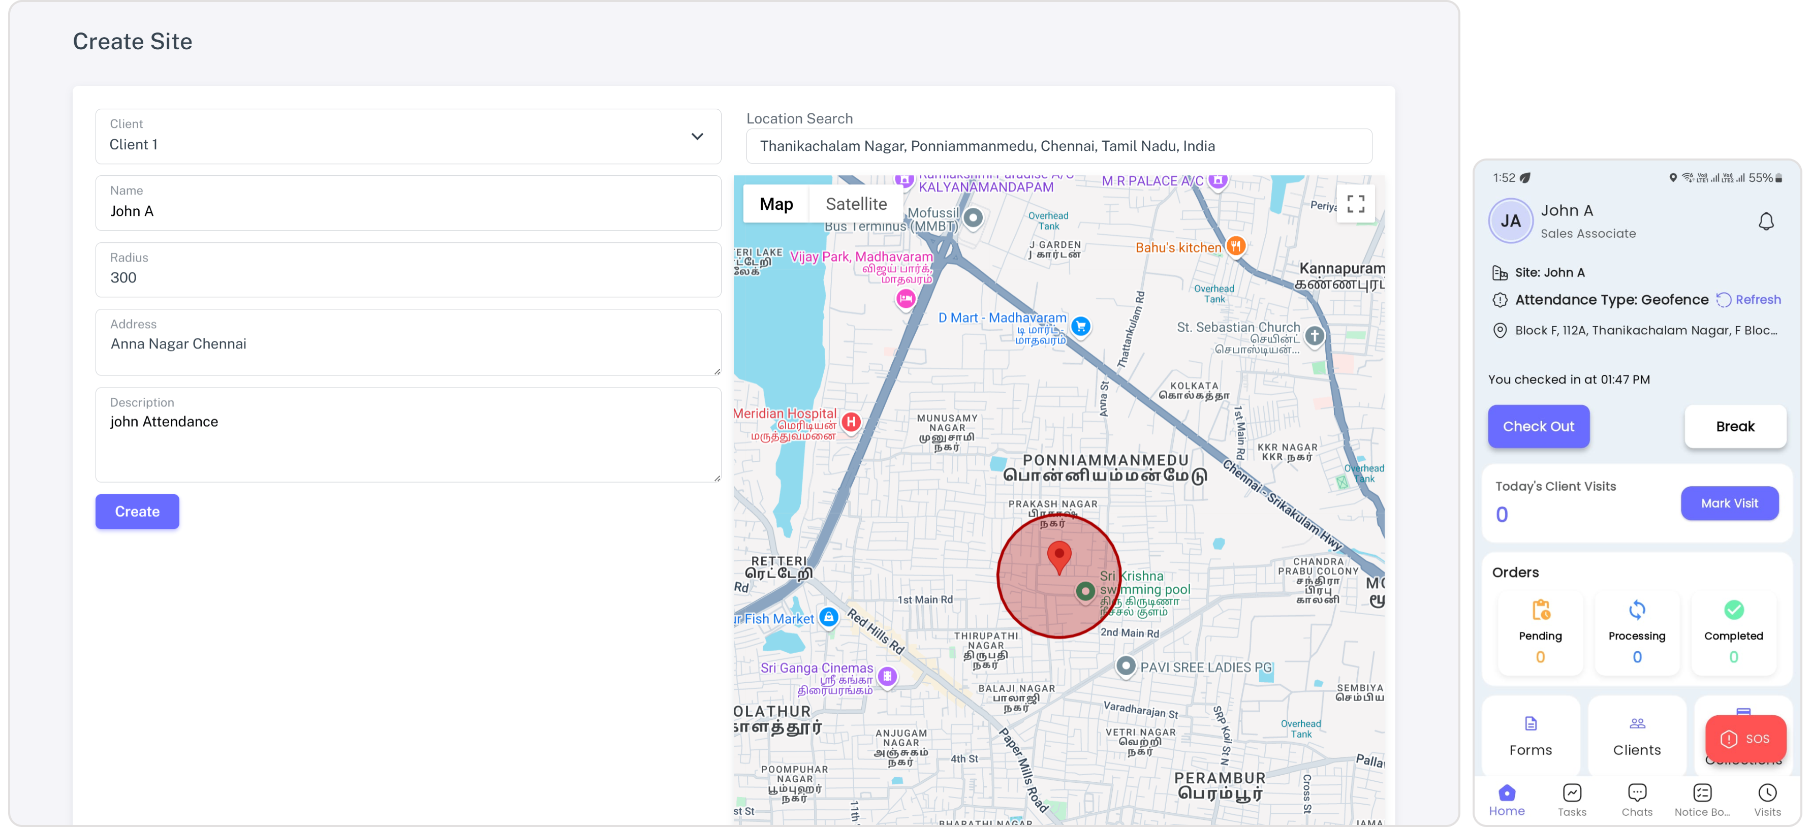Click the SOS emergency button
1810x827 pixels.
[x=1745, y=739]
